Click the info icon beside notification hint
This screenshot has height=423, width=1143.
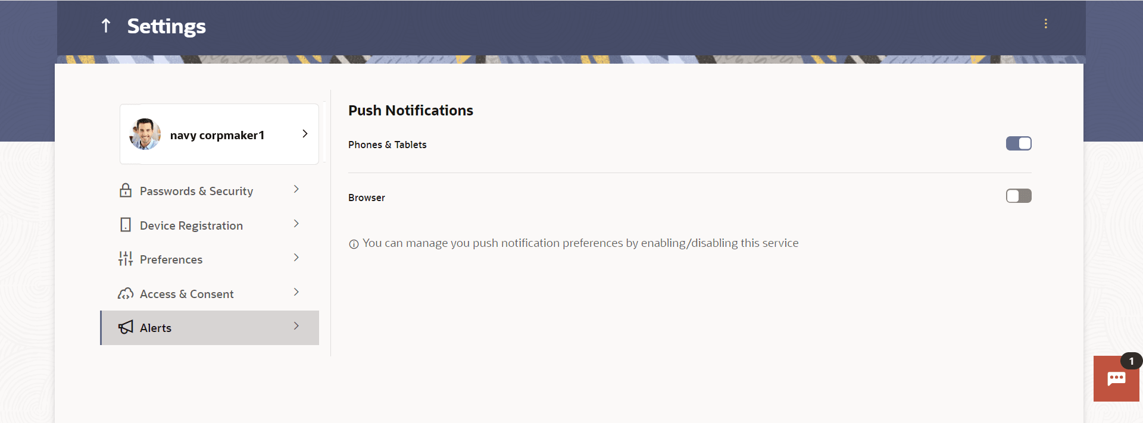coord(354,244)
